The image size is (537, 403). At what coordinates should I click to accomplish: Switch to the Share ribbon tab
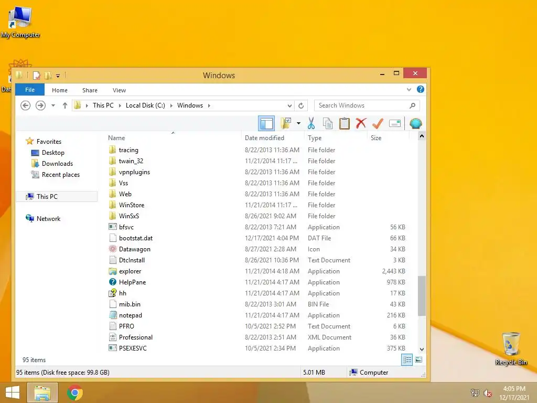(90, 90)
